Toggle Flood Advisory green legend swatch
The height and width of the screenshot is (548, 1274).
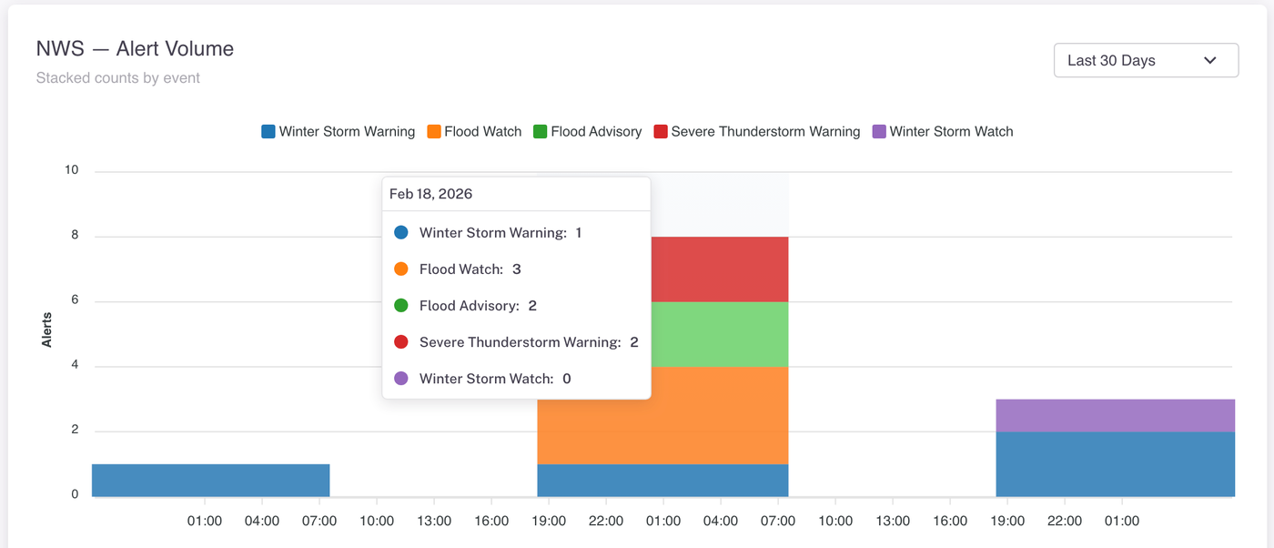(x=541, y=132)
